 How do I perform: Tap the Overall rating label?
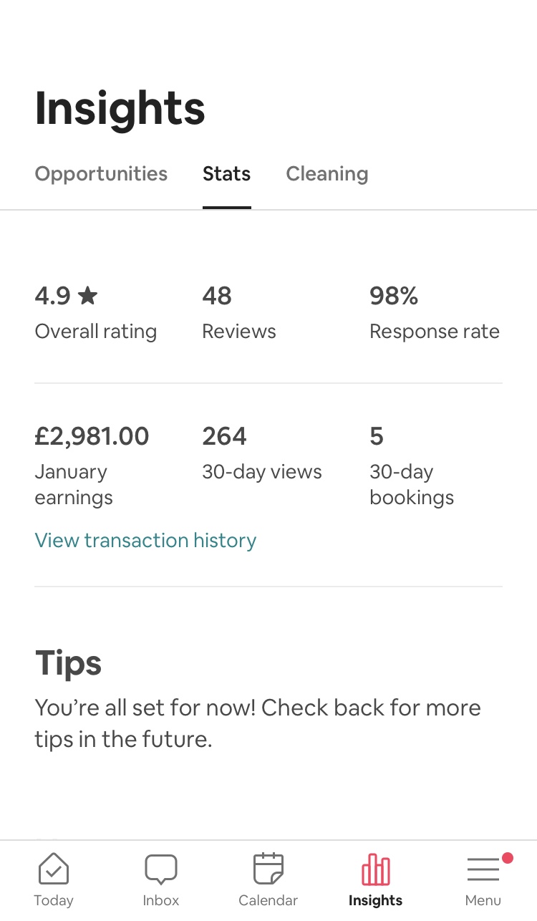tap(95, 332)
